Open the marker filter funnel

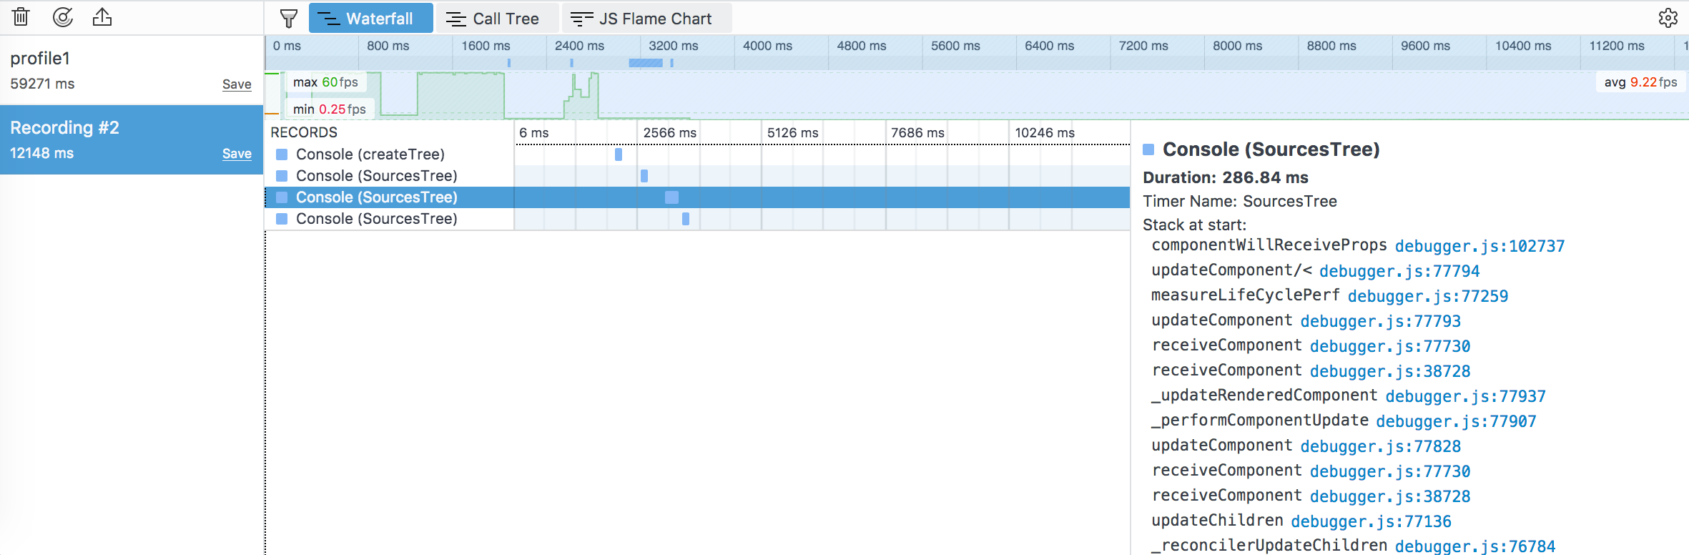[x=289, y=18]
